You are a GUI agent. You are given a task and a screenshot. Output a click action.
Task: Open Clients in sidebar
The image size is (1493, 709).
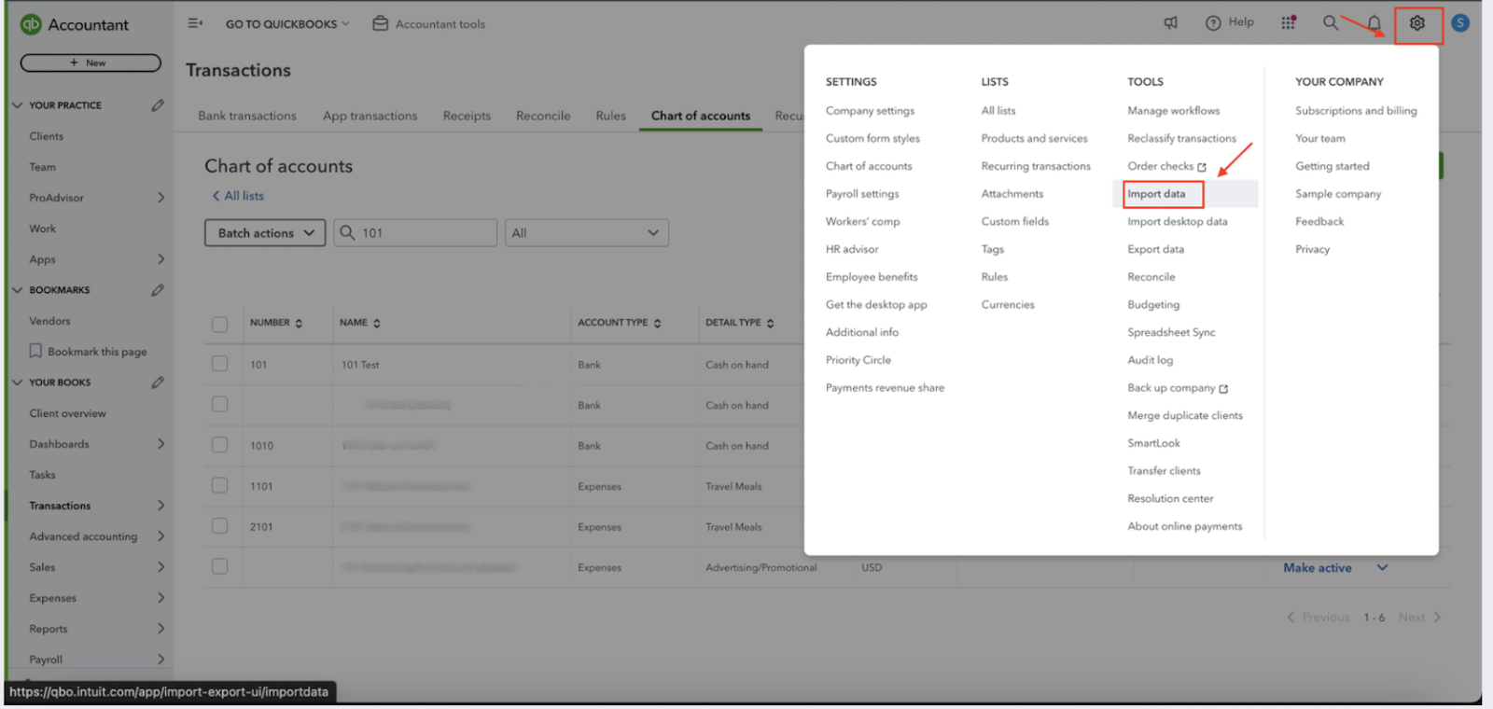tap(46, 136)
